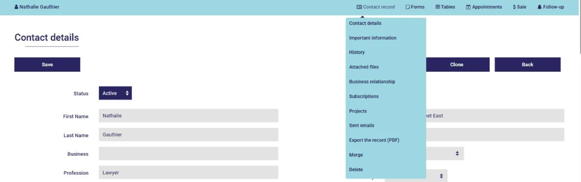The image size is (581, 182).
Task: Click the user icon beside Nathalie Gauthier
Action: coord(16,7)
